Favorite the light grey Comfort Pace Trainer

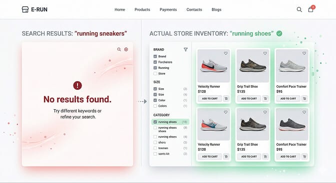point(304,53)
